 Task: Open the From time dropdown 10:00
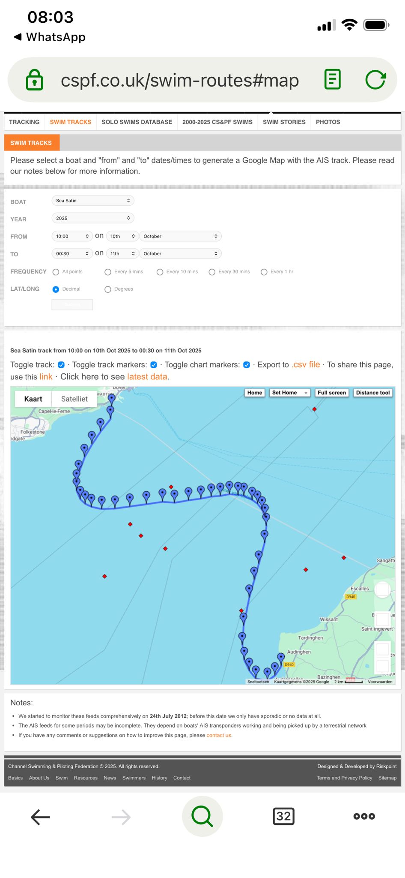coord(72,236)
